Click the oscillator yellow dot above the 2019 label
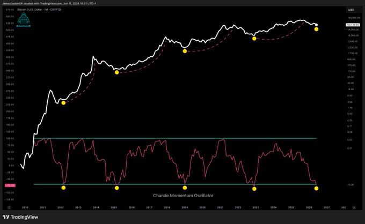This screenshot has height=224, width=365. coord(185,188)
